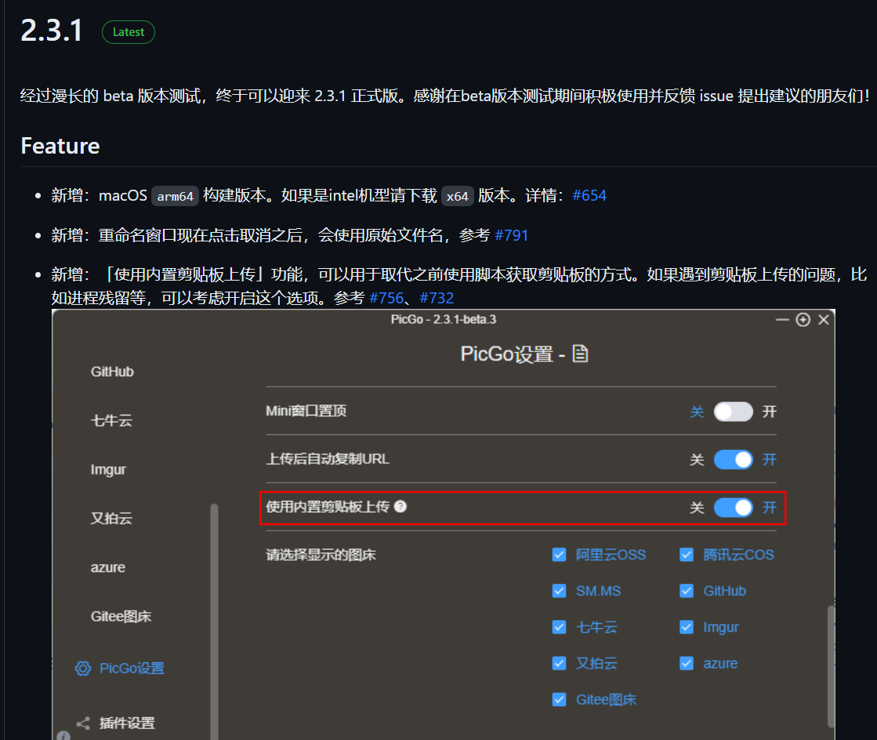Minimize the PicGo window
This screenshot has height=740, width=877.
(782, 319)
